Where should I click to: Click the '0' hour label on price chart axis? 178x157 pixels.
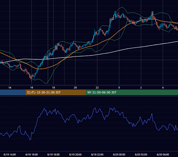tap(119, 88)
